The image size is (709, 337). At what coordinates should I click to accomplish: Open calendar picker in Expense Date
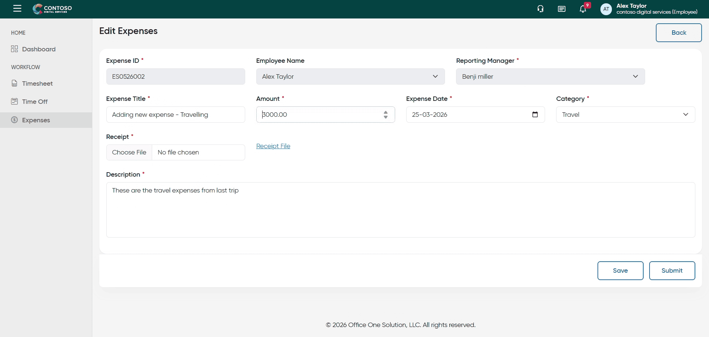click(x=535, y=115)
